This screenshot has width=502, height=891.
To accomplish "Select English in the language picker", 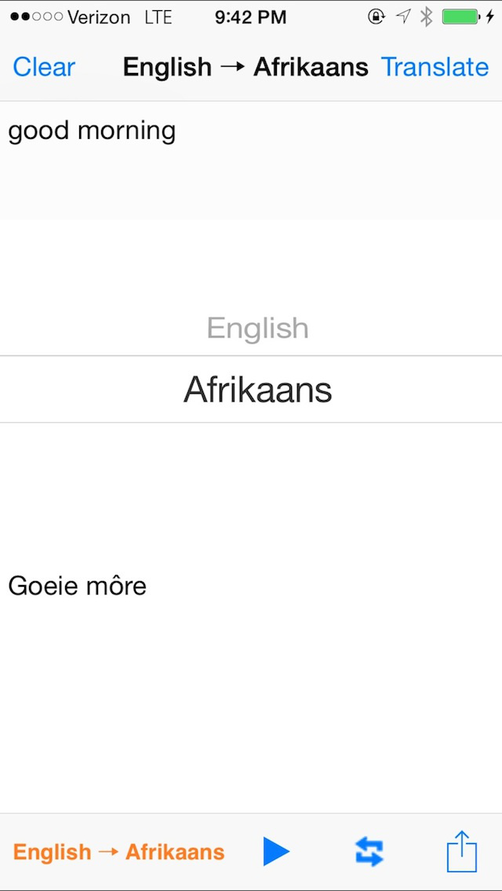I will (x=257, y=328).
